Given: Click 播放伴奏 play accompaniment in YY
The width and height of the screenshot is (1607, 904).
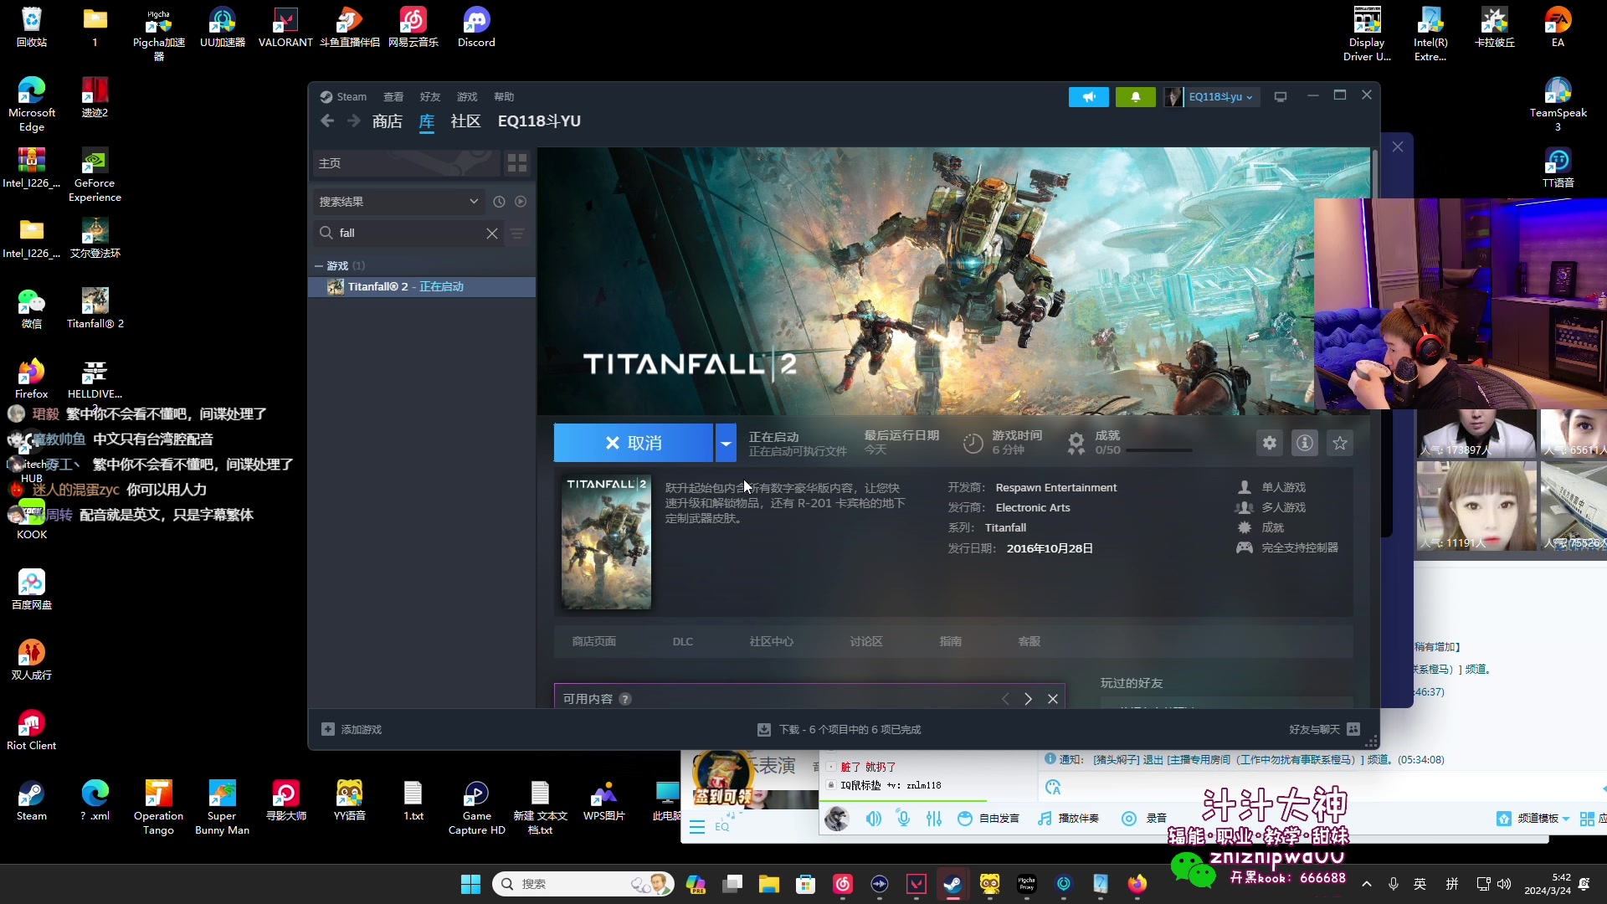Looking at the screenshot, I should pyautogui.click(x=1068, y=819).
